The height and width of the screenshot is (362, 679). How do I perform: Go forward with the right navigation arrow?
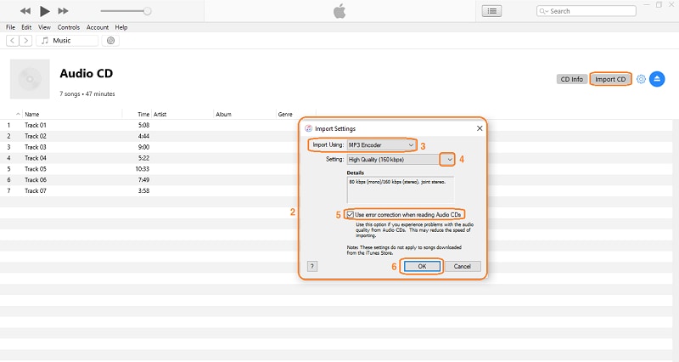click(x=25, y=41)
